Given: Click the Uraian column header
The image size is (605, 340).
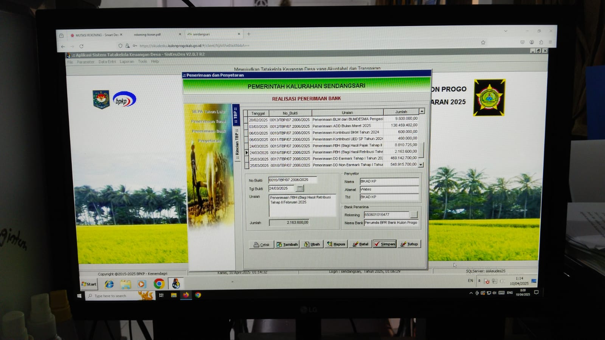Looking at the screenshot, I should click(x=347, y=112).
